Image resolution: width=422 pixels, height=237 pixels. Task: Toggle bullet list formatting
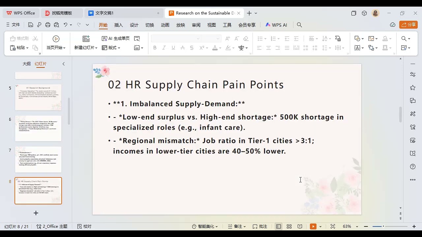260,39
